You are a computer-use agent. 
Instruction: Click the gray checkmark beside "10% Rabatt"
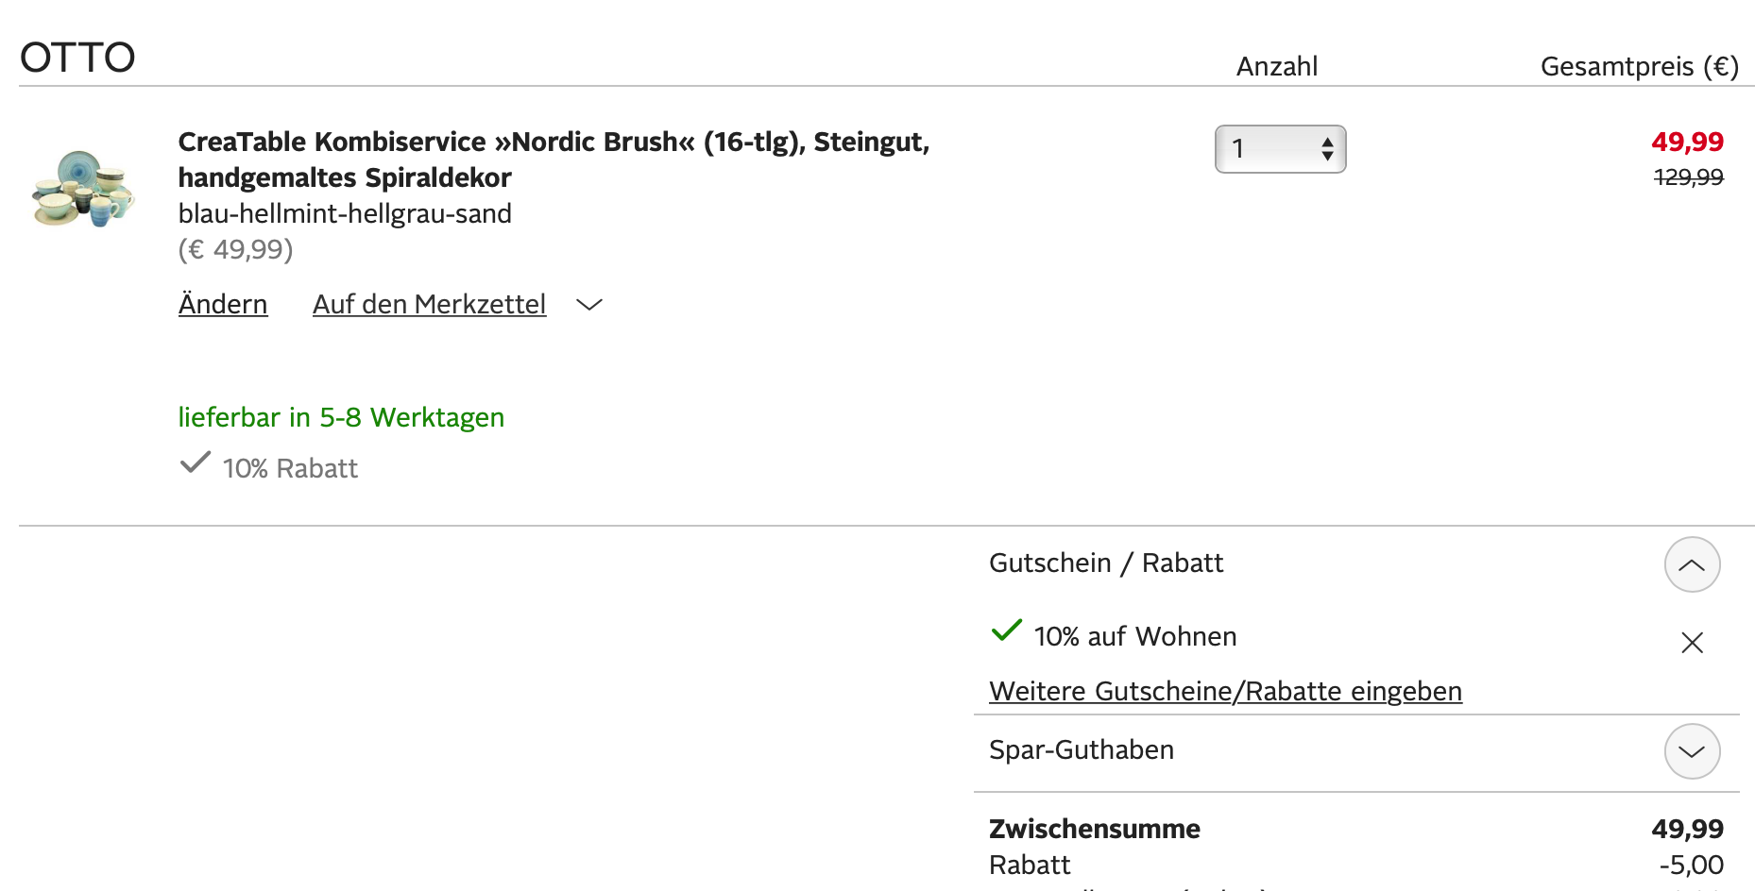pyautogui.click(x=195, y=462)
